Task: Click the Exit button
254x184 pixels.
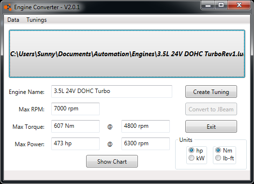Action: tap(211, 126)
